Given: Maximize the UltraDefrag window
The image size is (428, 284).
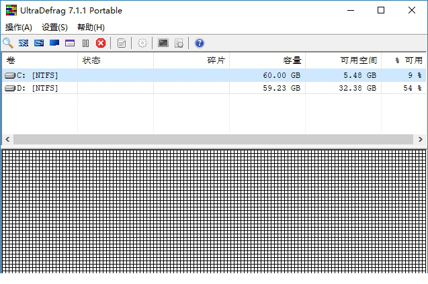Looking at the screenshot, I should pos(381,10).
